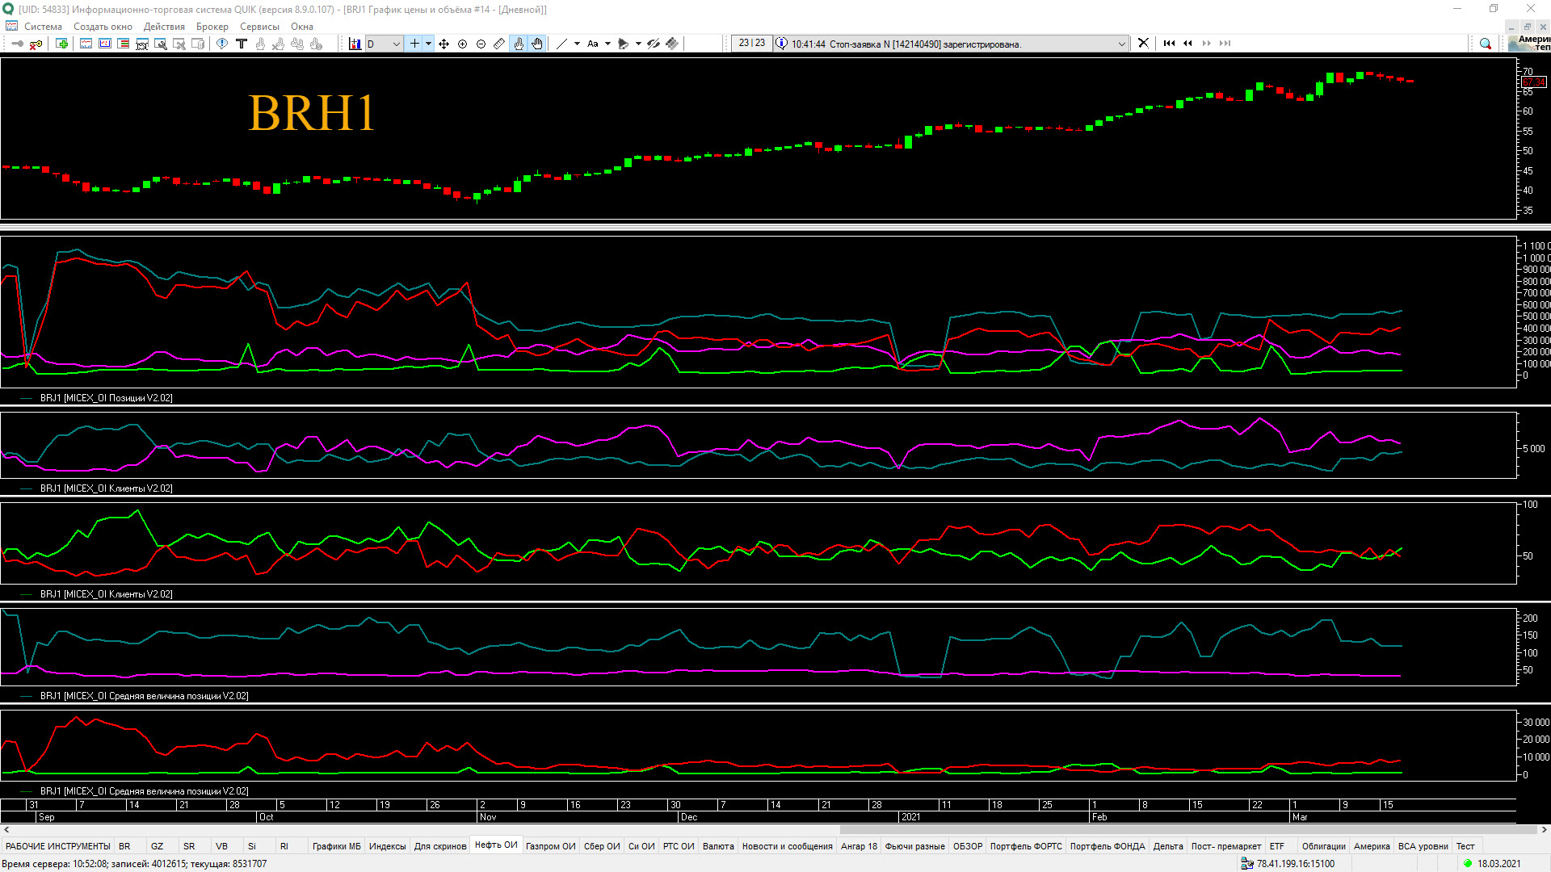Click the bold T text icon
This screenshot has width=1551, height=872.
241,44
